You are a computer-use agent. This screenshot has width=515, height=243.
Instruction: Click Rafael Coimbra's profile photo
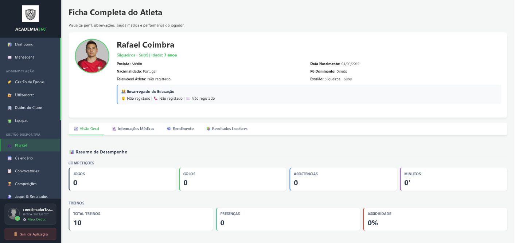pyautogui.click(x=92, y=56)
